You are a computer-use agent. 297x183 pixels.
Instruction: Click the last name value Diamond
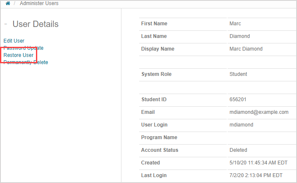click(239, 36)
